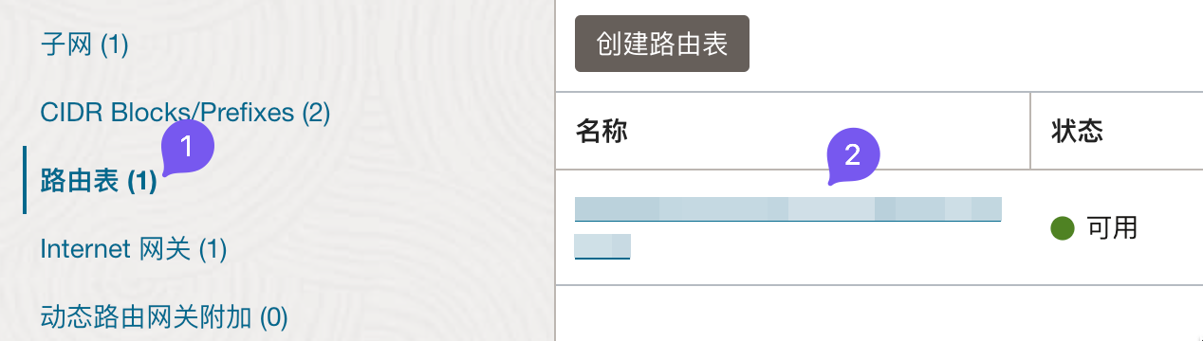Open 动态路由网关附加 (0) section
Screen dimensions: 1203x341
click(x=164, y=316)
